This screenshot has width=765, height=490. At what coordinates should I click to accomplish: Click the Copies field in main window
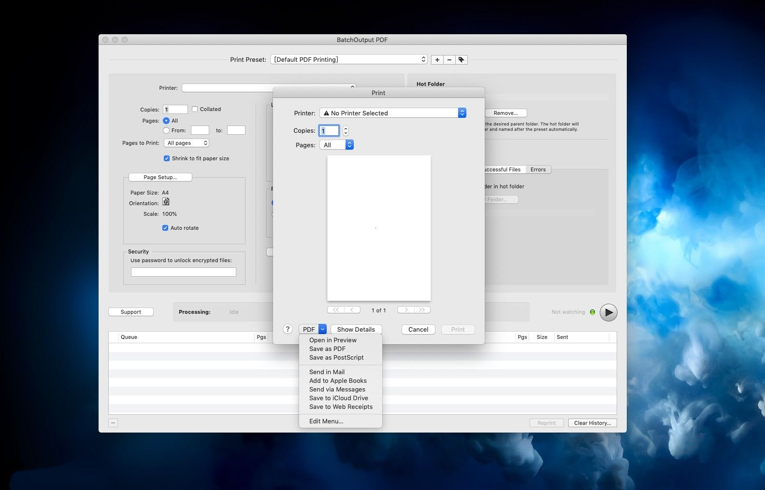(175, 110)
